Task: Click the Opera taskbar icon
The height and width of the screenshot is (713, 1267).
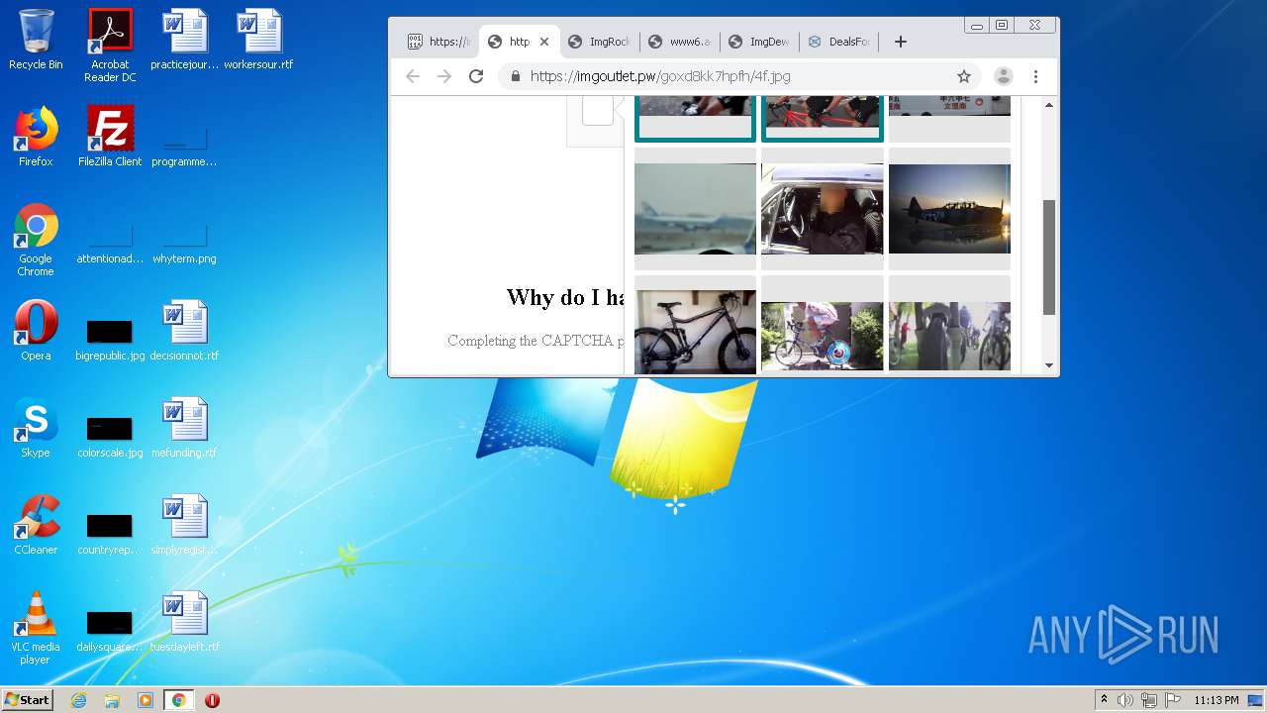Action: tap(212, 700)
